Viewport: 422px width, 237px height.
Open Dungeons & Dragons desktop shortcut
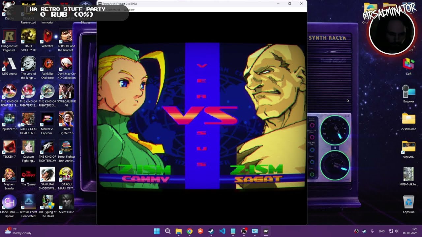[10, 40]
